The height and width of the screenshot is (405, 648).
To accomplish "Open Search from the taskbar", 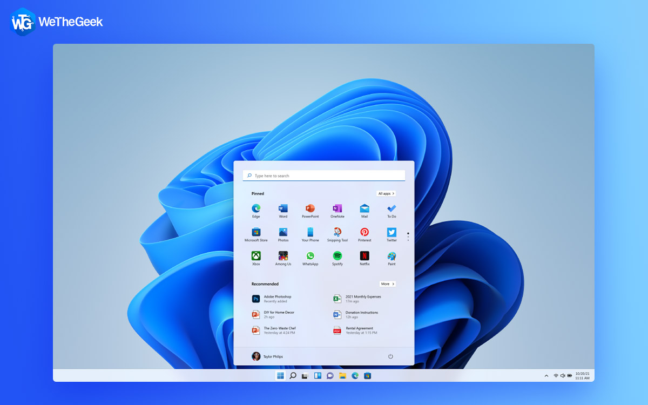I will coord(293,375).
